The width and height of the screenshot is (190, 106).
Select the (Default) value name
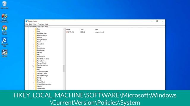71,32
